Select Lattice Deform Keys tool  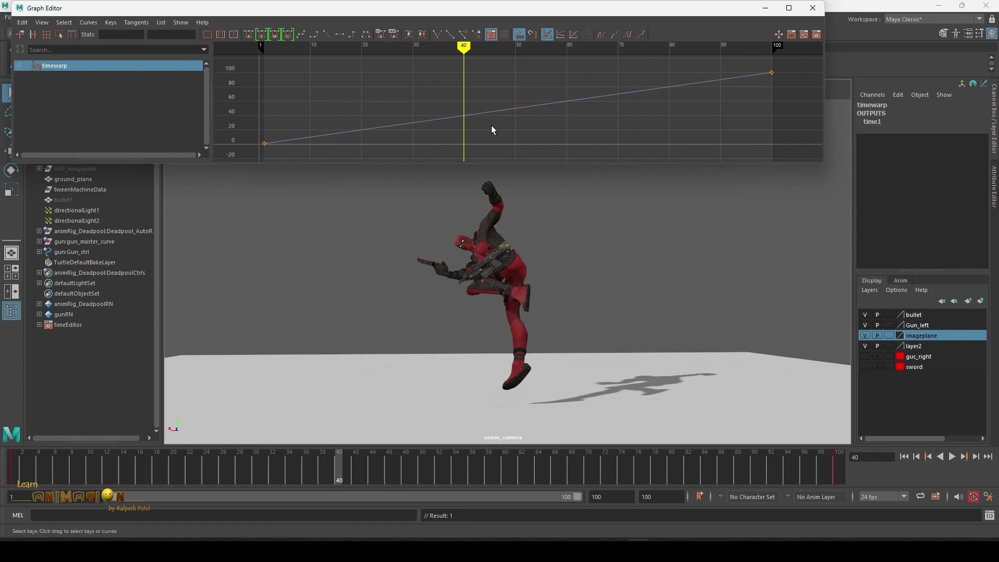46,34
